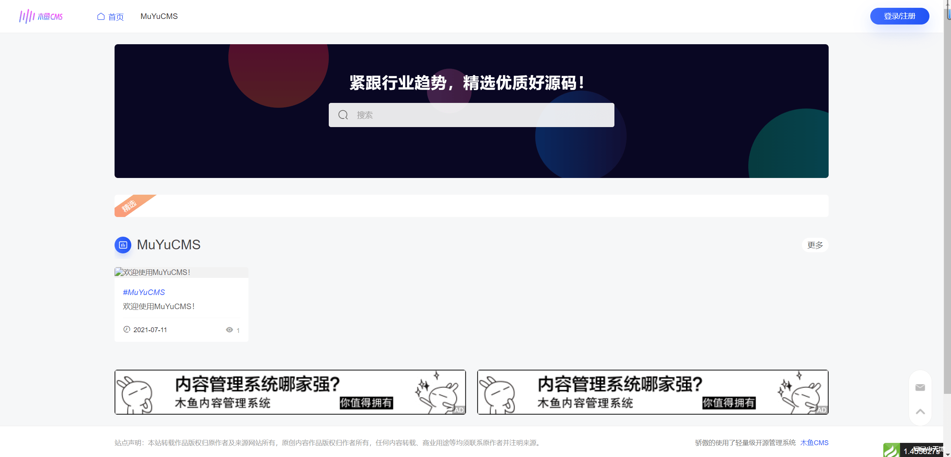Click the 木鱼CMS logo in top left
Screen dimensions: 951x457
point(41,16)
